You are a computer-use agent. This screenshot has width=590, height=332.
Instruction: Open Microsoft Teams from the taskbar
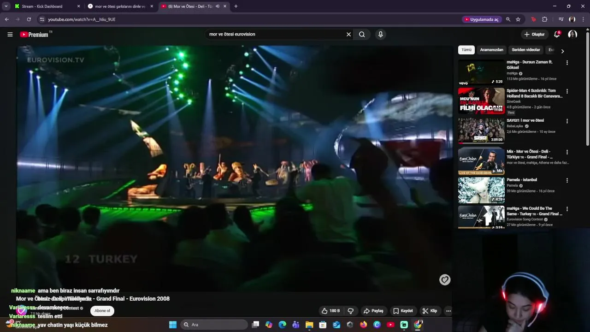(296, 325)
